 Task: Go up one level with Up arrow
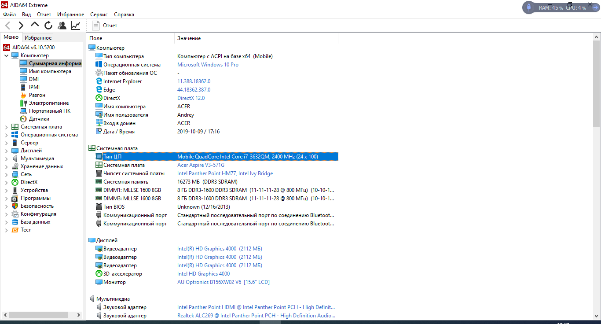click(35, 26)
